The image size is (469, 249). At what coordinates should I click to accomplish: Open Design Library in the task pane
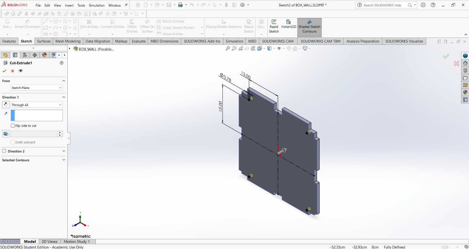pyautogui.click(x=465, y=70)
